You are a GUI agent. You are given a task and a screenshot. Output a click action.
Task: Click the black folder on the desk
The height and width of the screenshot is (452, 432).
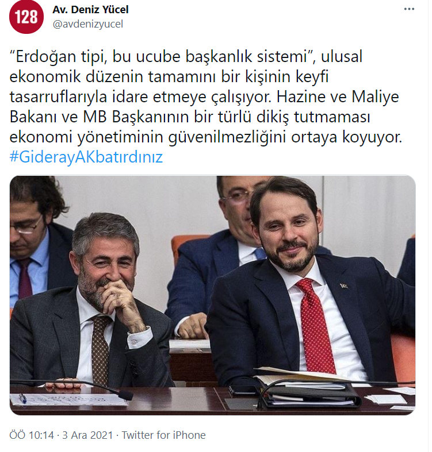(x=309, y=393)
